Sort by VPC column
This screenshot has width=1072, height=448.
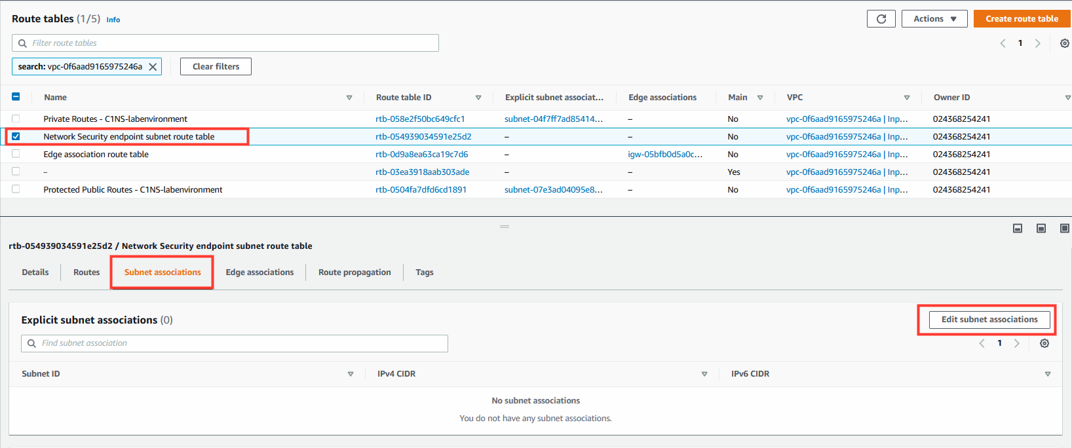tap(907, 98)
